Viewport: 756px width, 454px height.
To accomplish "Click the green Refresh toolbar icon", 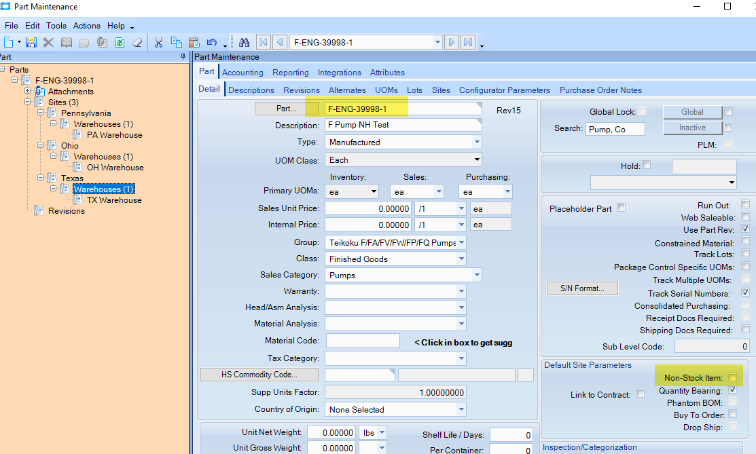I will (x=120, y=42).
